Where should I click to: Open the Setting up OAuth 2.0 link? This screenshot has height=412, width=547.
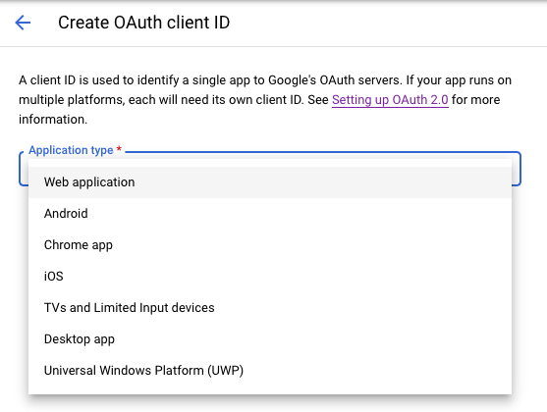click(x=390, y=100)
